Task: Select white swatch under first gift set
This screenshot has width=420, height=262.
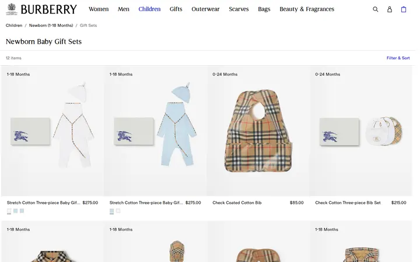Action: coord(9,211)
